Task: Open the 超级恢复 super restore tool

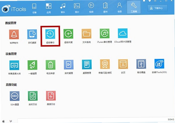Action: 68,34
